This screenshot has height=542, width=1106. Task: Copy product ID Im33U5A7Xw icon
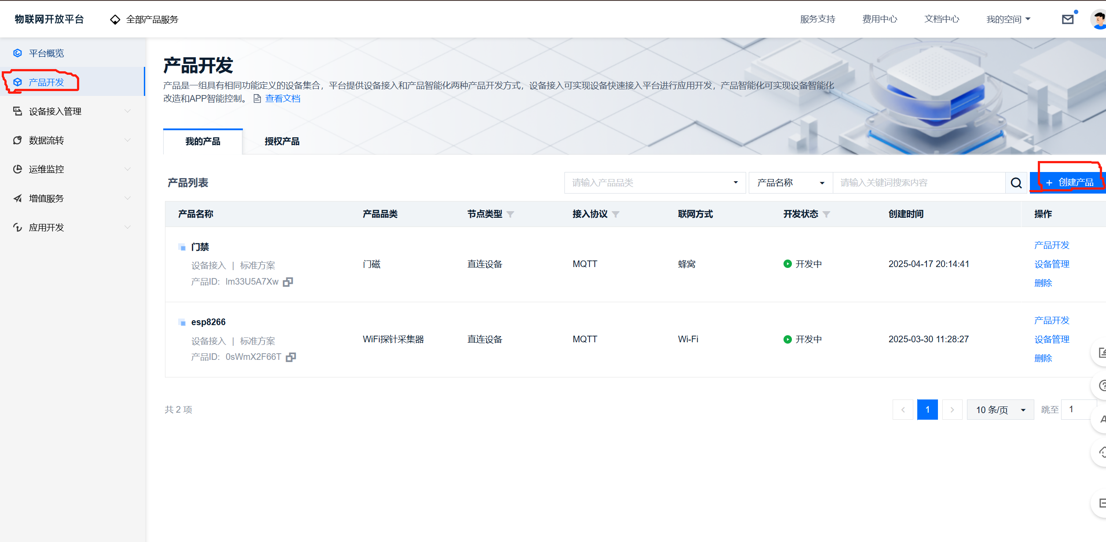tap(288, 282)
